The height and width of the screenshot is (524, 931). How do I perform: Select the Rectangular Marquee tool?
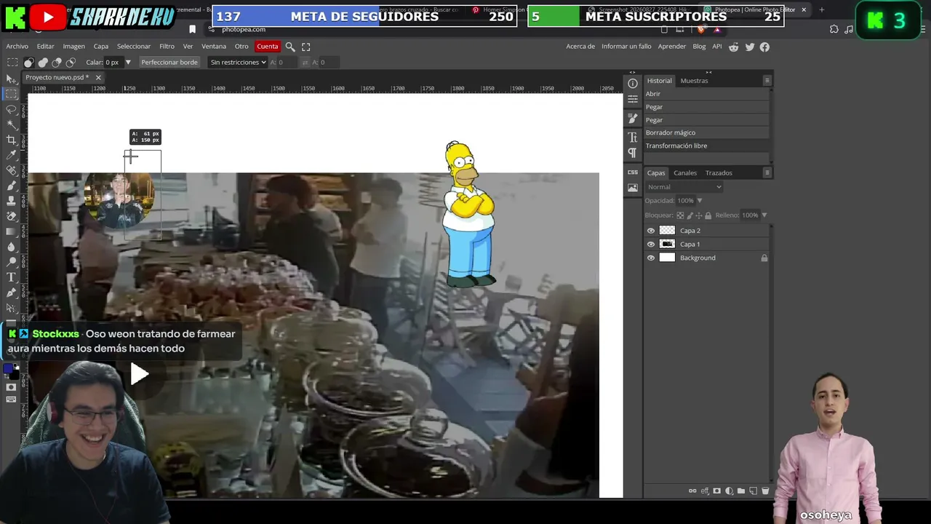[12, 94]
